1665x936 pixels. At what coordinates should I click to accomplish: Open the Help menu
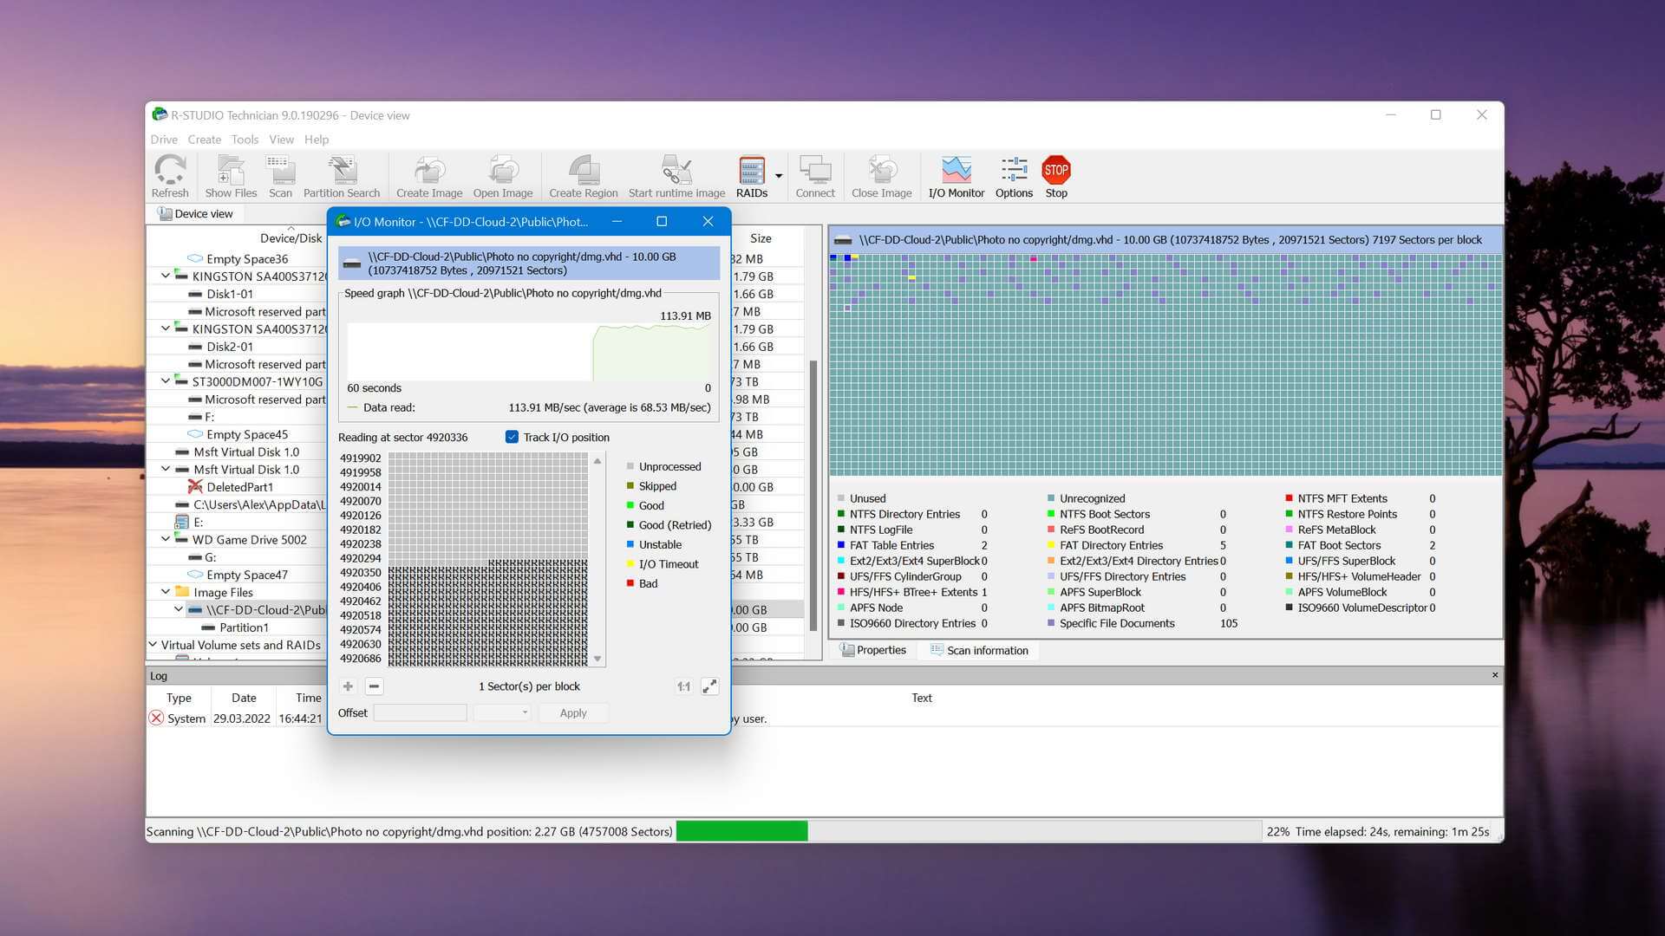pyautogui.click(x=317, y=140)
